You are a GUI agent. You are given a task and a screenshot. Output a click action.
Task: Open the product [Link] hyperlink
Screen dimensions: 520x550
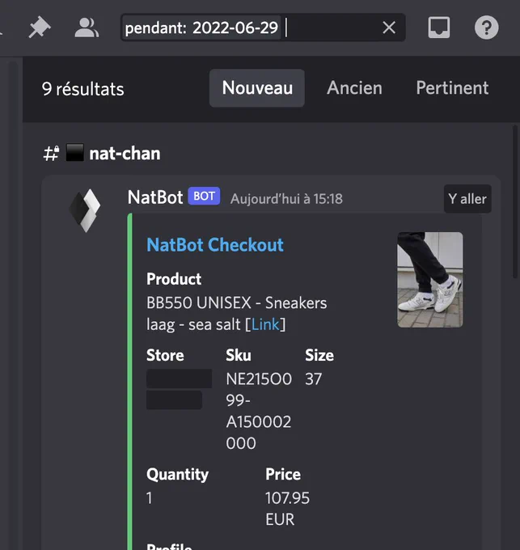[265, 324]
